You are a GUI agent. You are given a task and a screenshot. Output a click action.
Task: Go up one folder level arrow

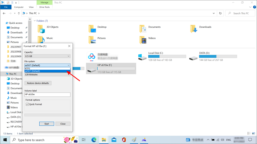(19, 14)
